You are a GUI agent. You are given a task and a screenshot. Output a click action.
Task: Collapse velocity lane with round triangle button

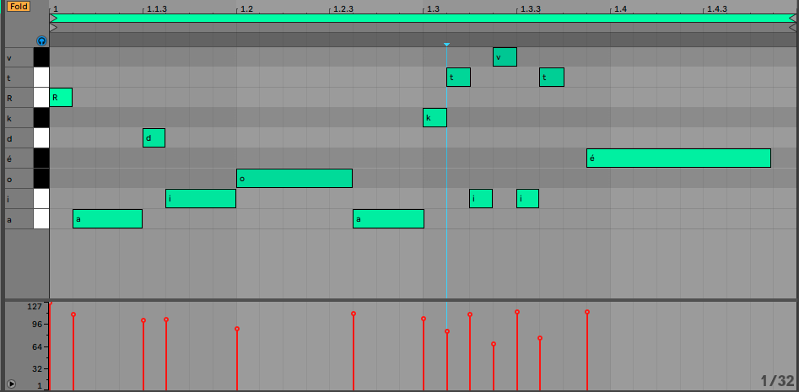(x=11, y=384)
